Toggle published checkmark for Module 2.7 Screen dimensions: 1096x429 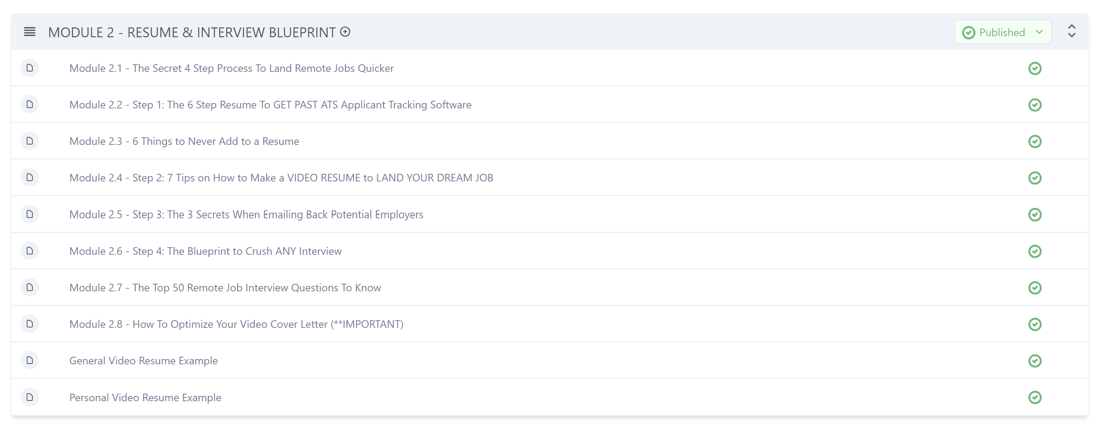pyautogui.click(x=1034, y=288)
